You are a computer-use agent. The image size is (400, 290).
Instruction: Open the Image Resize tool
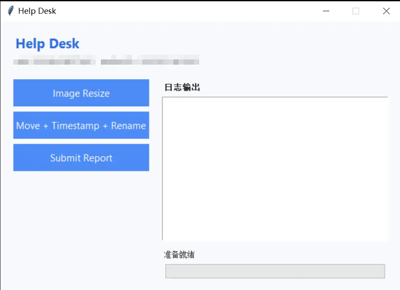click(81, 93)
